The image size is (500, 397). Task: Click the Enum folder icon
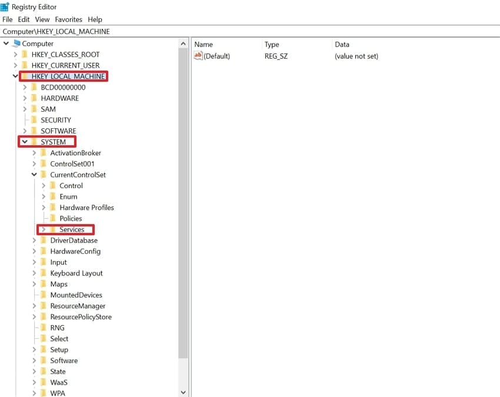click(53, 197)
